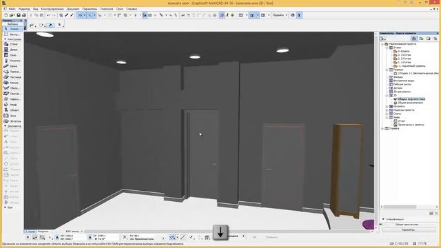The image size is (441, 248).
Task: Select the Колонна (Column) tool
Action: click(11, 61)
